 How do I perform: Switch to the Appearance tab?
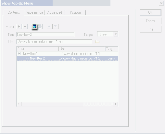(x=34, y=13)
